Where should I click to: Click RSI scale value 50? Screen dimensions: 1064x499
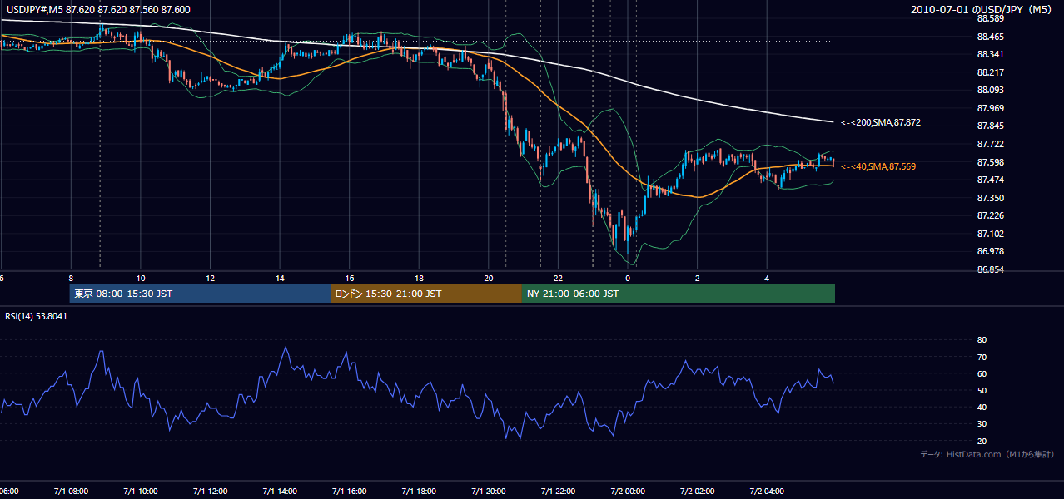pos(982,390)
